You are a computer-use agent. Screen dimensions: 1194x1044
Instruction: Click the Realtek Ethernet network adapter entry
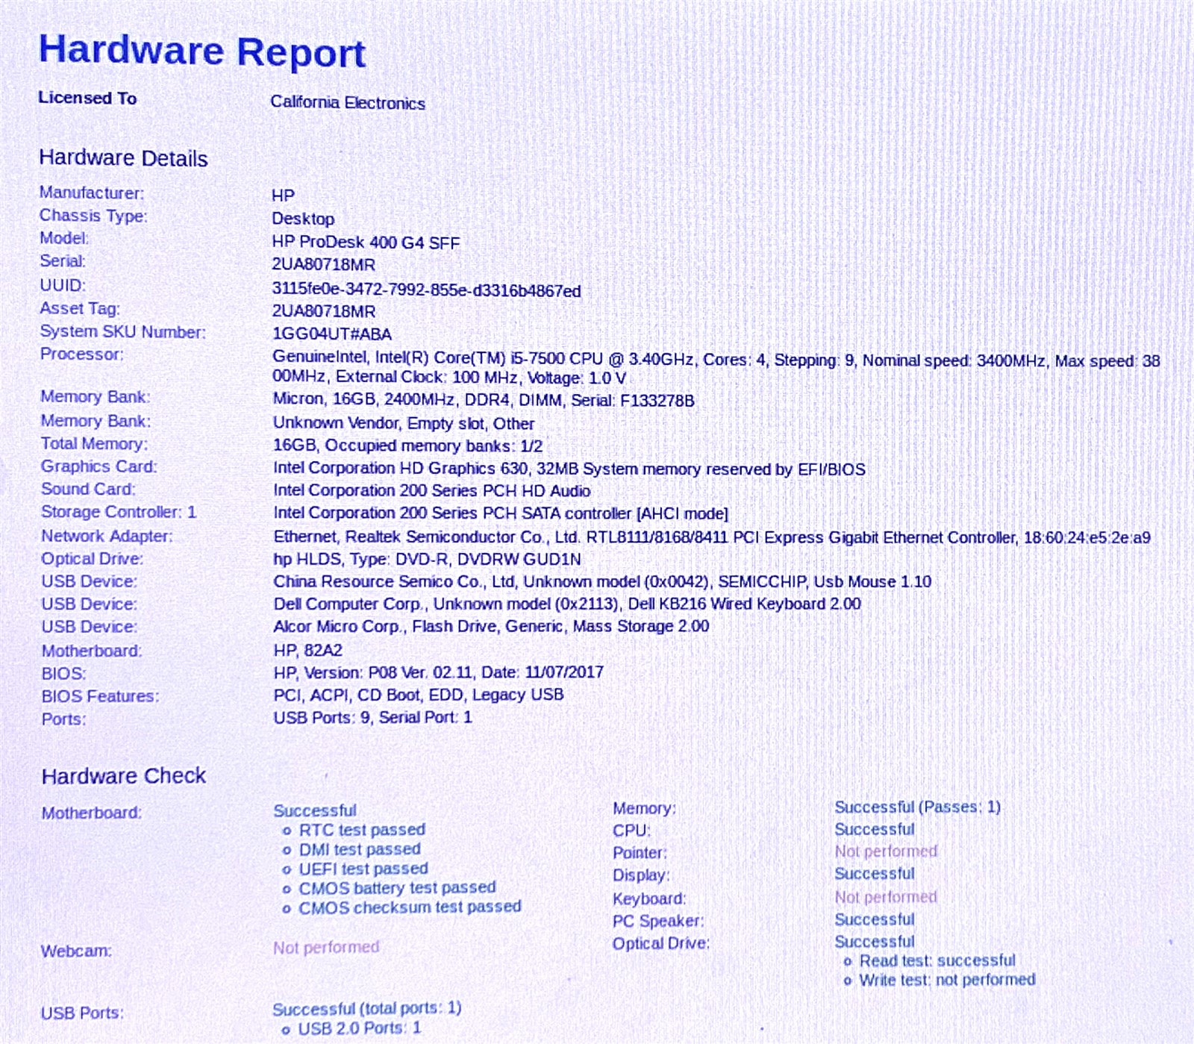(712, 537)
